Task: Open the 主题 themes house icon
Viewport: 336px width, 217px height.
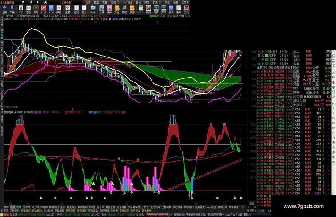Action: [68, 8]
